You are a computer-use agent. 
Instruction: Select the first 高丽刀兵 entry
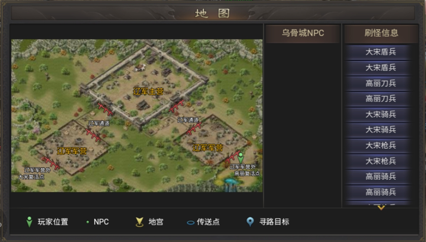point(381,83)
